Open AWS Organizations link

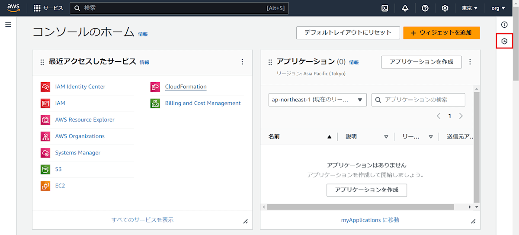[x=80, y=136]
